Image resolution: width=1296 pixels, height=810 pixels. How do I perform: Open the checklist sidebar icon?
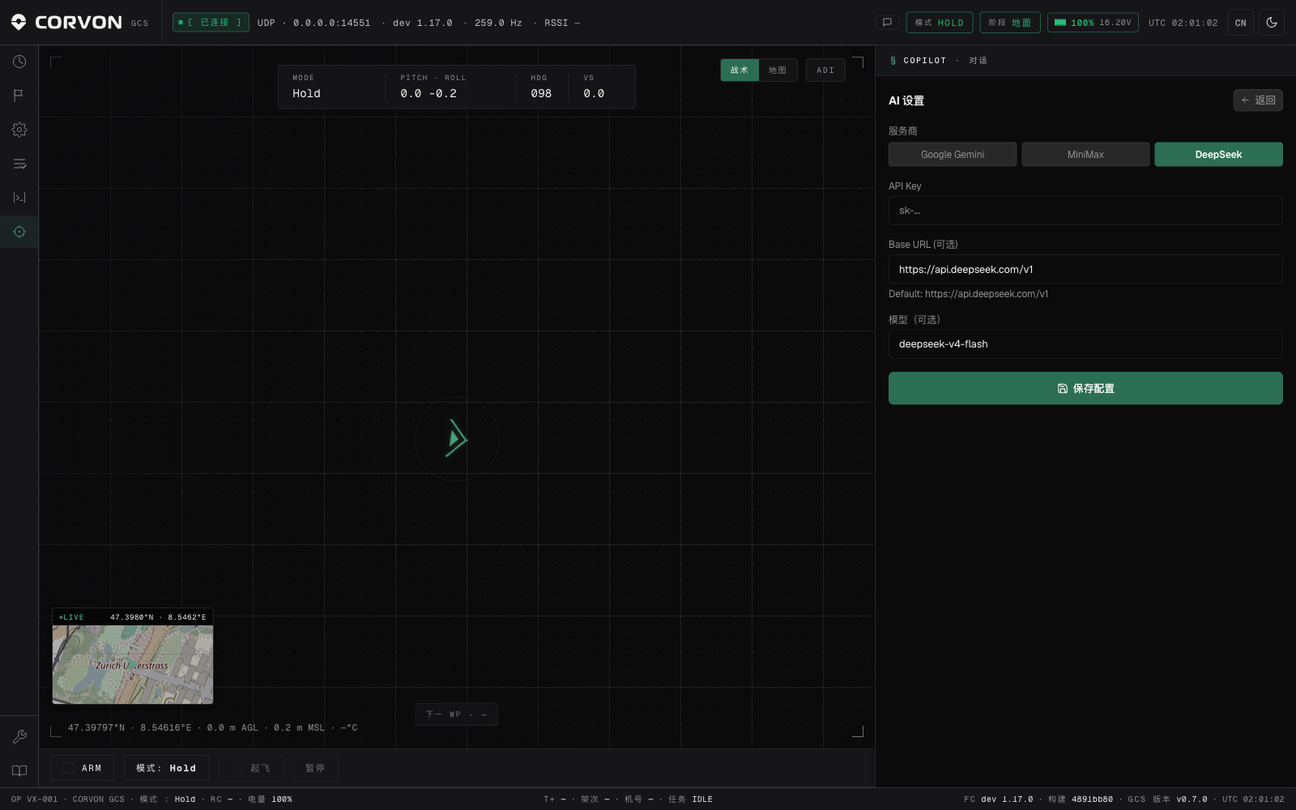click(19, 164)
